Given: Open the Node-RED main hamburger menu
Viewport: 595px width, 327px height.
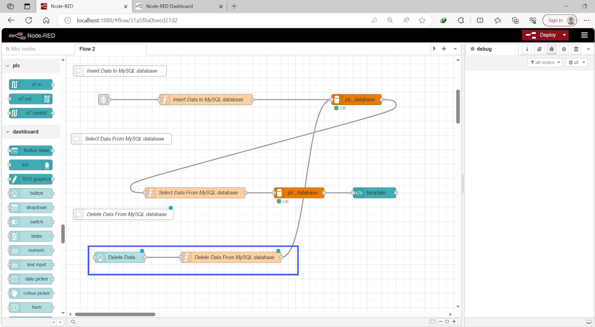Looking at the screenshot, I should coord(584,35).
